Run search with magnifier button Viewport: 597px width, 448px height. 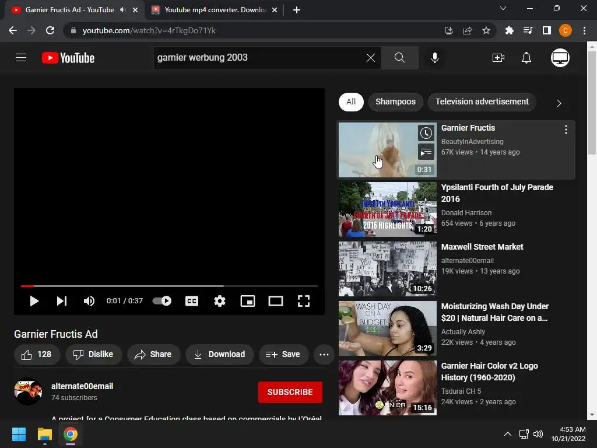[x=400, y=58]
